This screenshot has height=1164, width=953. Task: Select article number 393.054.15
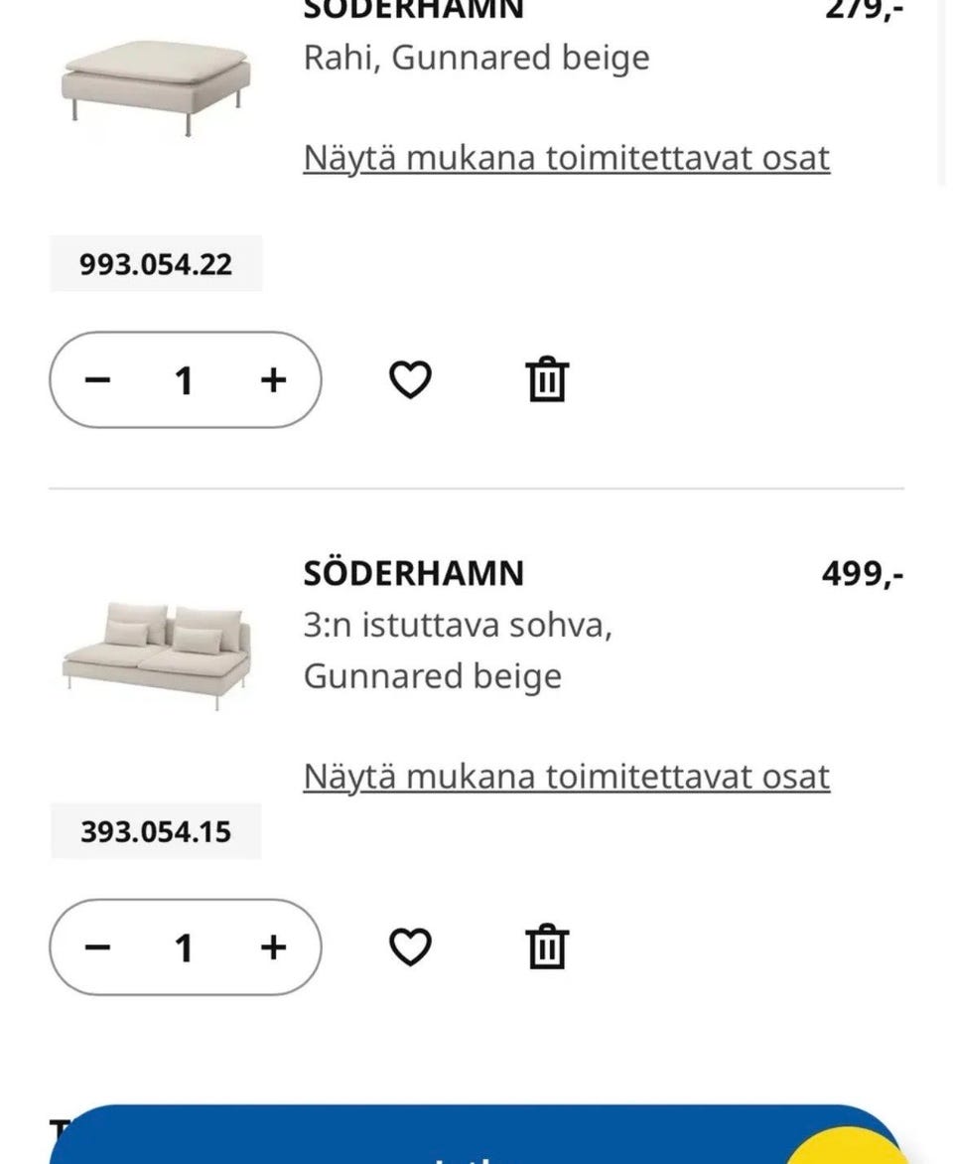[156, 832]
